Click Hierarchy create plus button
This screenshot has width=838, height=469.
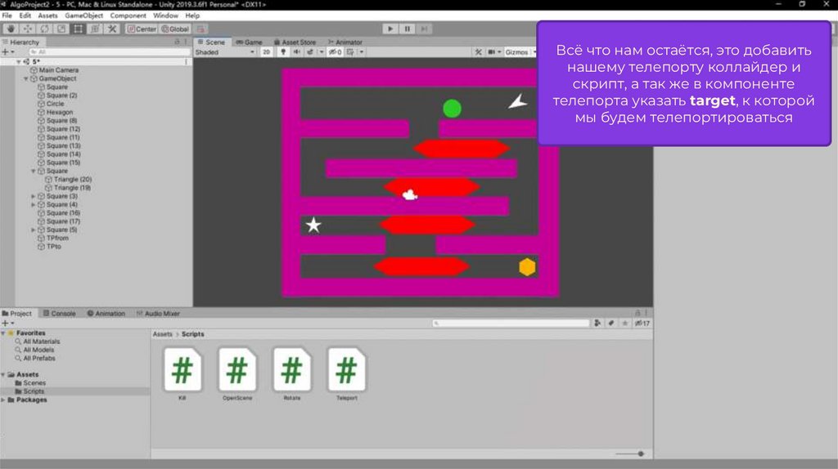pos(6,52)
